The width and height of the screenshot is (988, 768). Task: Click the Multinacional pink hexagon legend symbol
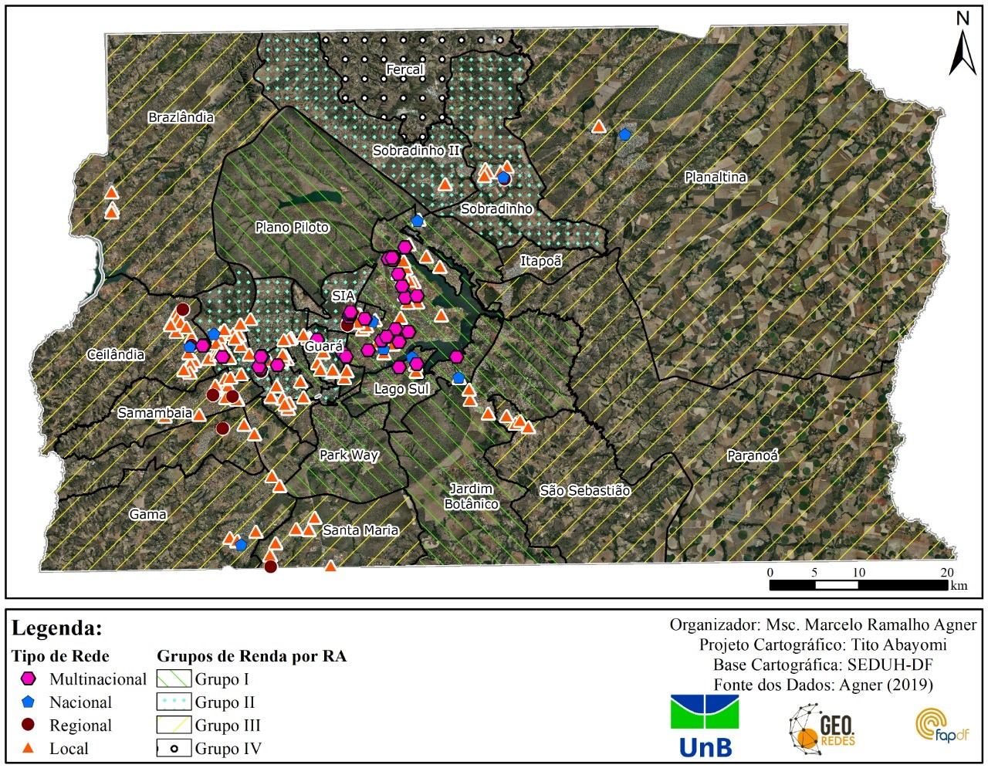coord(29,679)
